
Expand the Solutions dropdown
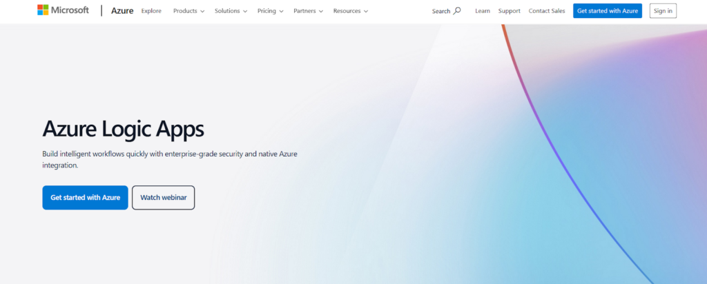(x=231, y=11)
